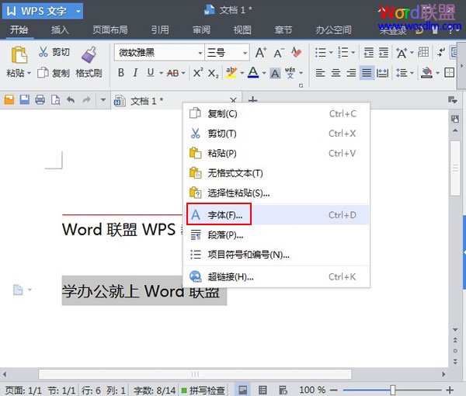Click the print preview quick-access icon

(56, 100)
